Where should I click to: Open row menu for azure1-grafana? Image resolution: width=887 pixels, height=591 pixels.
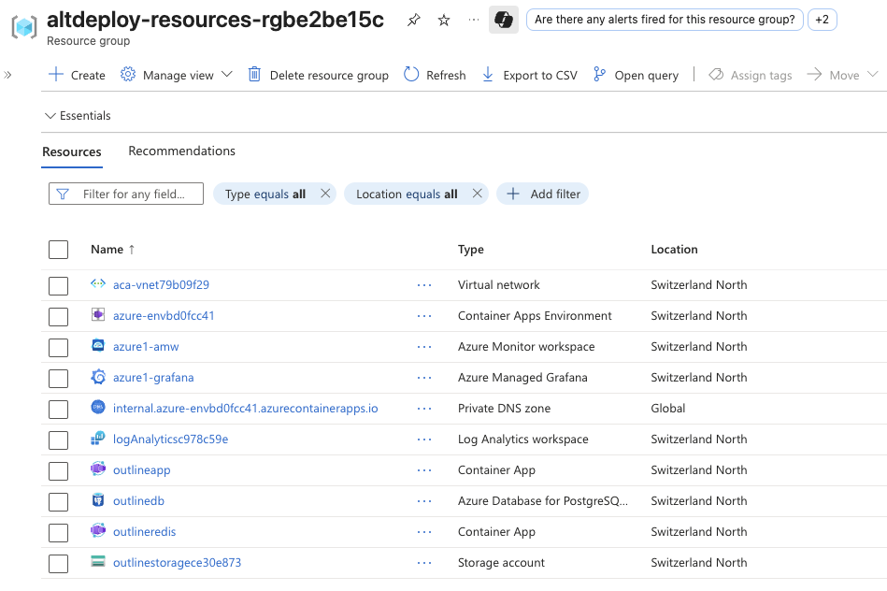pos(424,378)
